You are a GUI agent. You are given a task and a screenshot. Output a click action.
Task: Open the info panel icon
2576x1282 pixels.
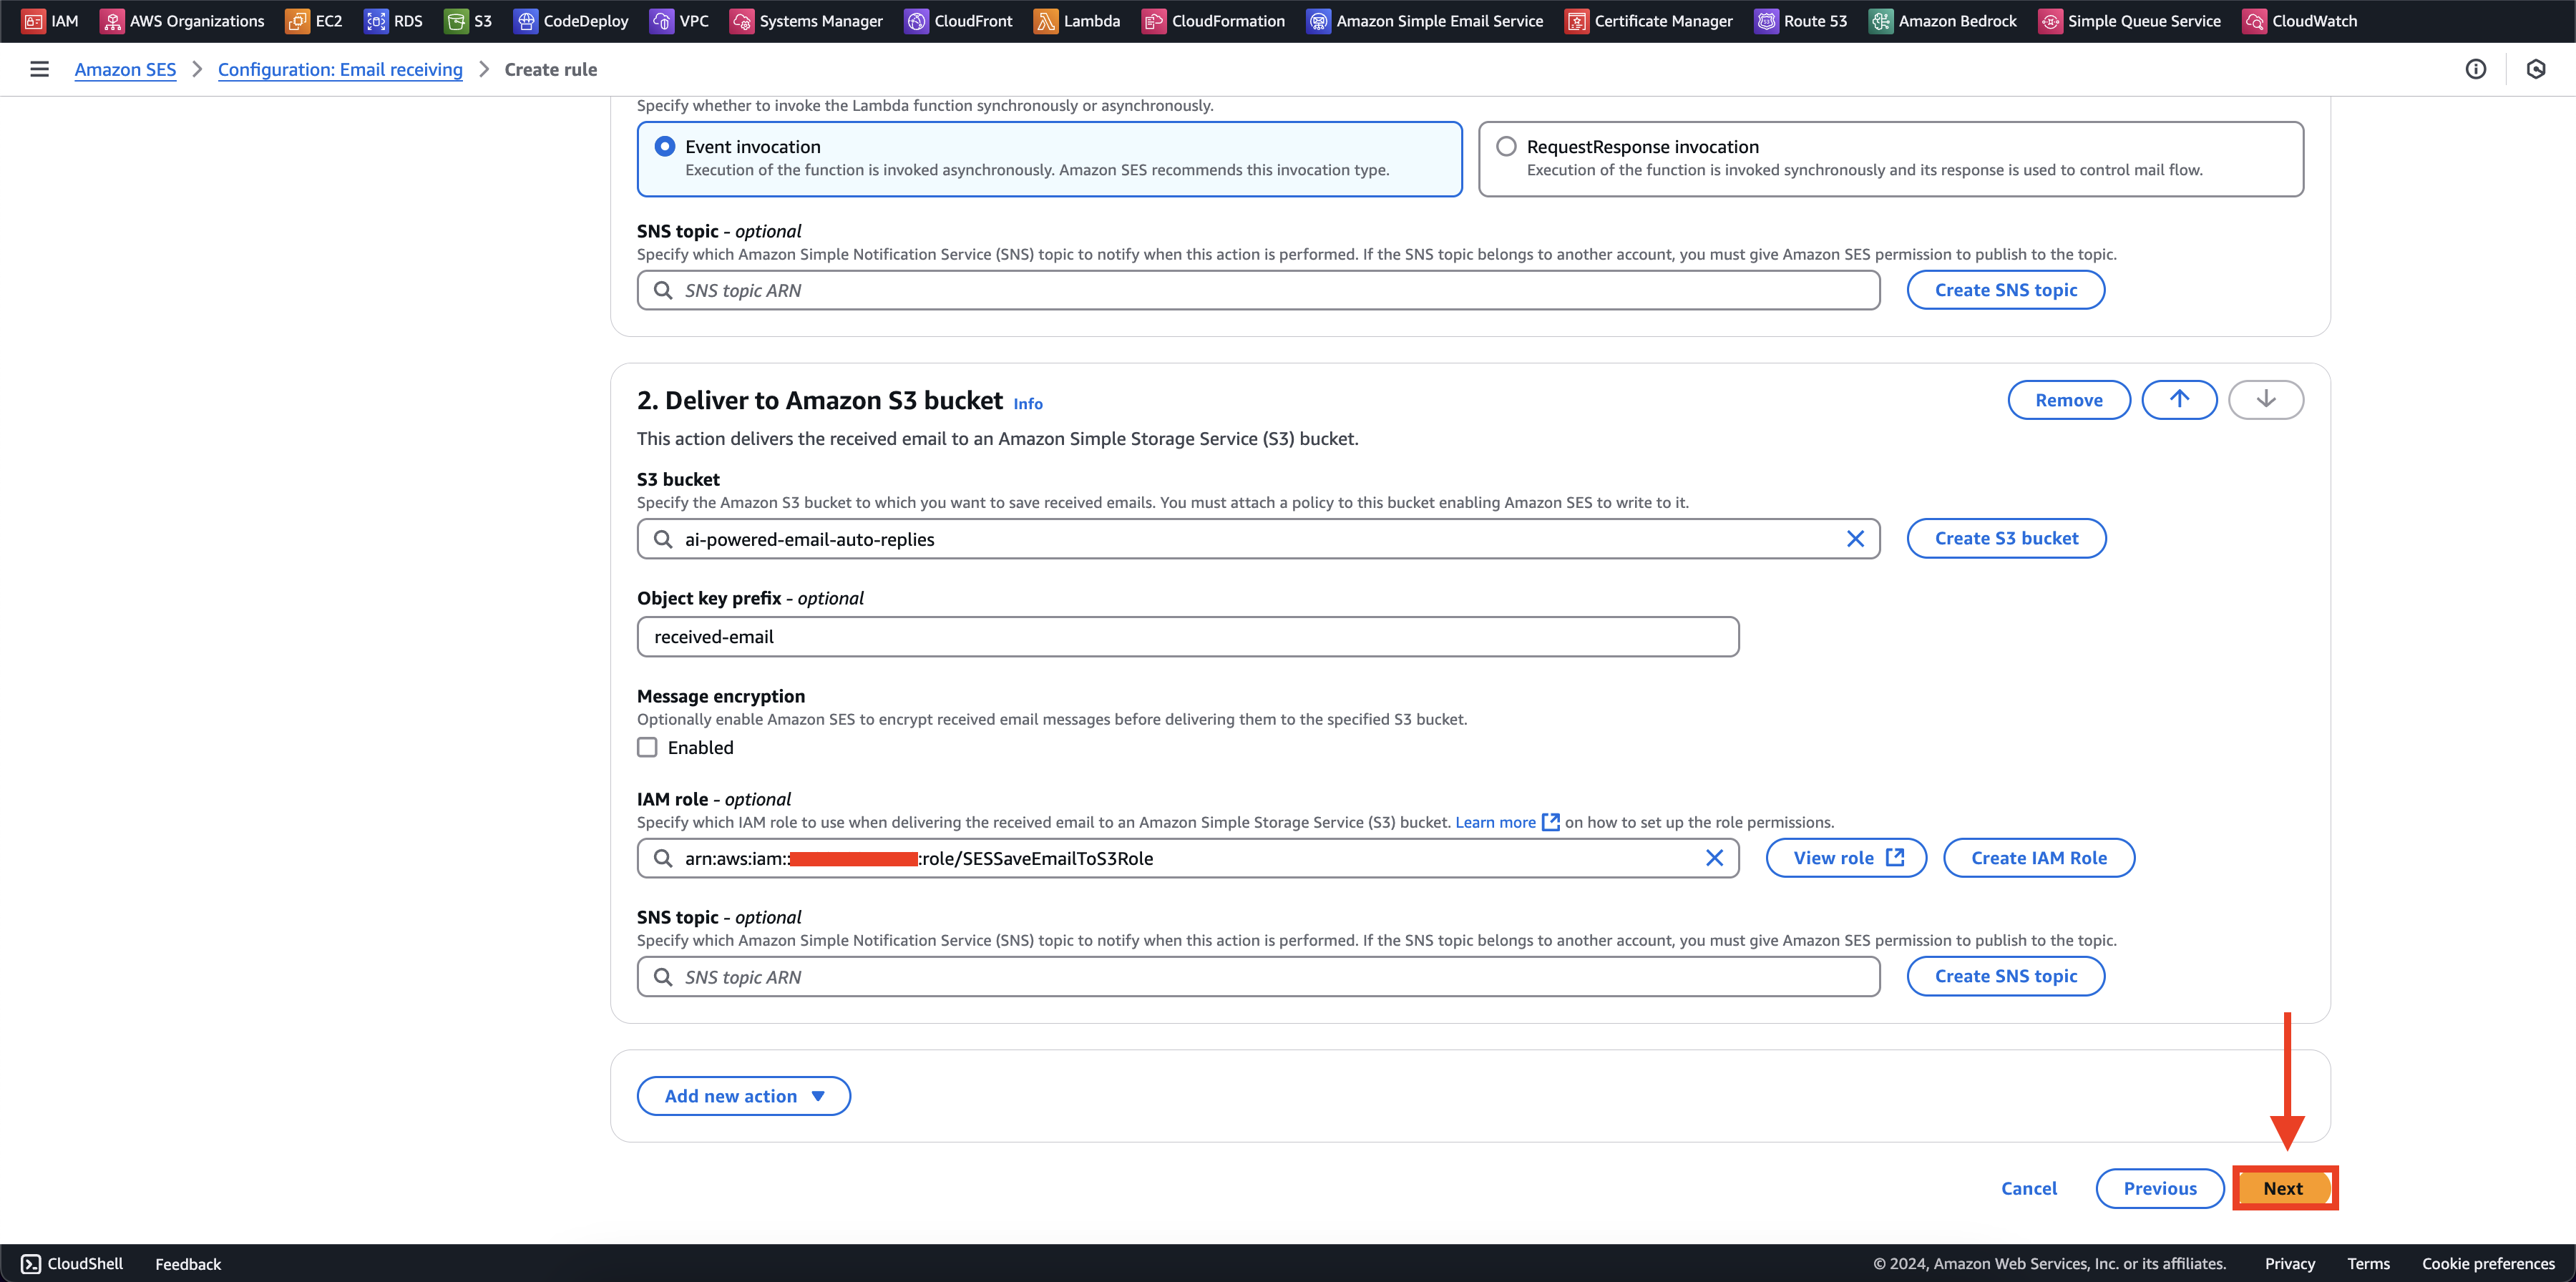pos(2476,69)
